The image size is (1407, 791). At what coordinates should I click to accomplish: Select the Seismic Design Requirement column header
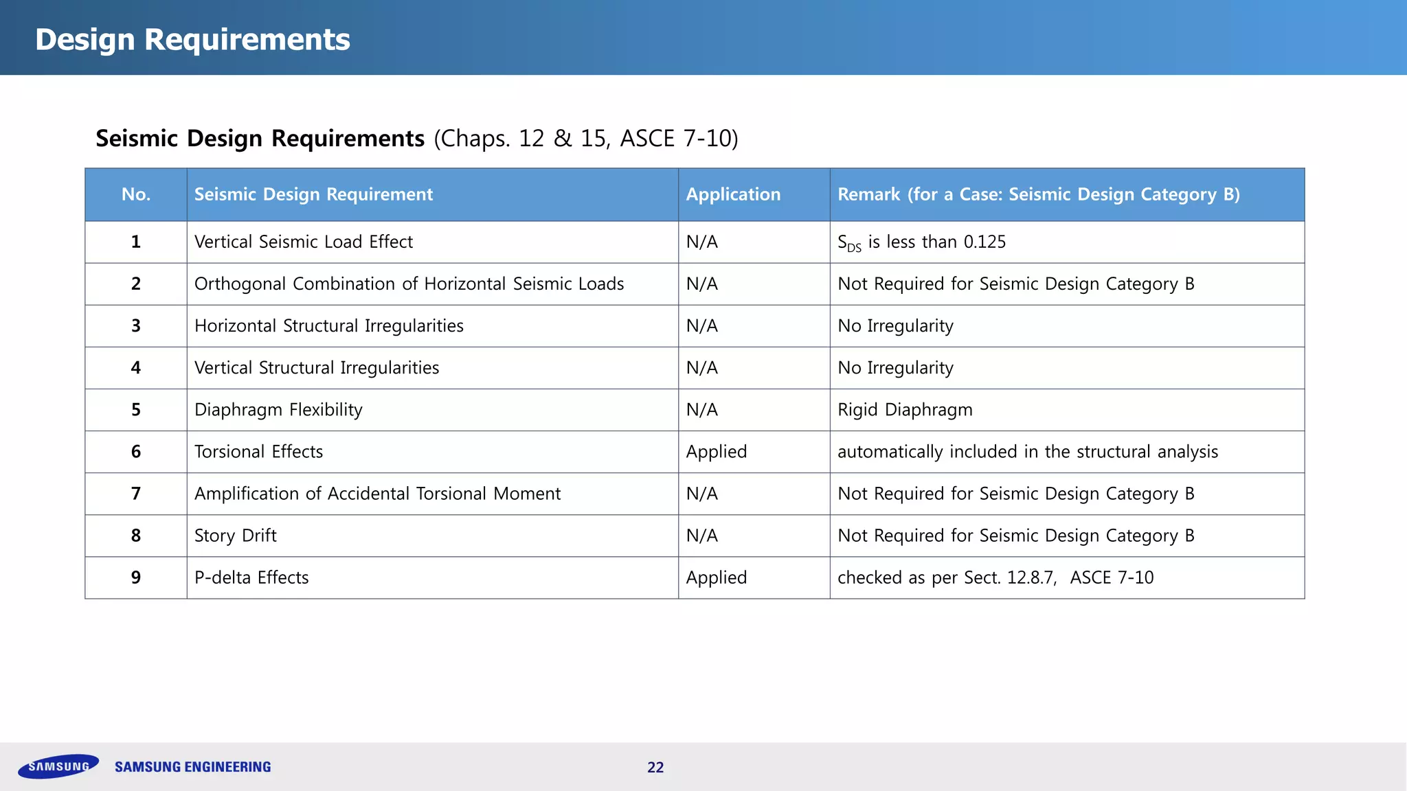tap(313, 194)
